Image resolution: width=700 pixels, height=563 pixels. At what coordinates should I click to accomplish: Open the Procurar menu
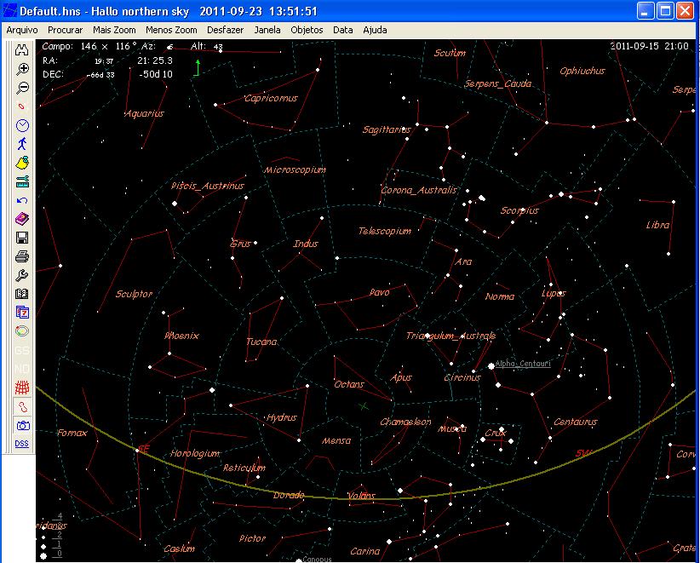[x=66, y=30]
